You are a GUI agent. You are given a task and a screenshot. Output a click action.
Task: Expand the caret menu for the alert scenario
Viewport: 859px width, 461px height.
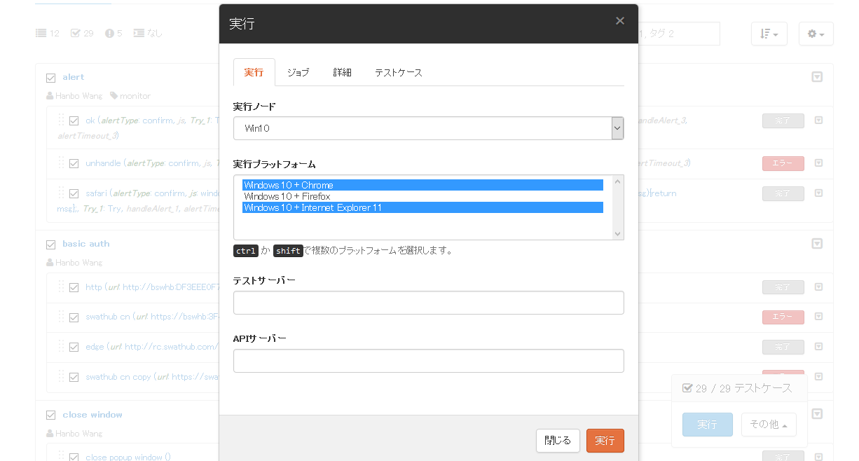pyautogui.click(x=816, y=77)
